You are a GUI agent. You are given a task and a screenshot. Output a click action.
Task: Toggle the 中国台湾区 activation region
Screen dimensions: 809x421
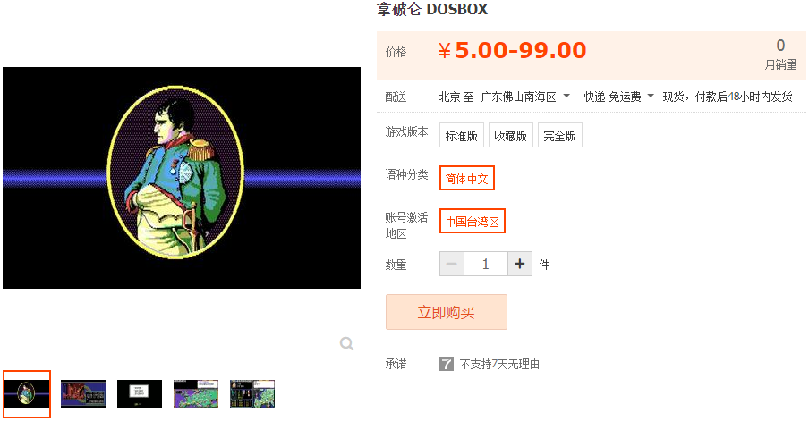(x=473, y=221)
